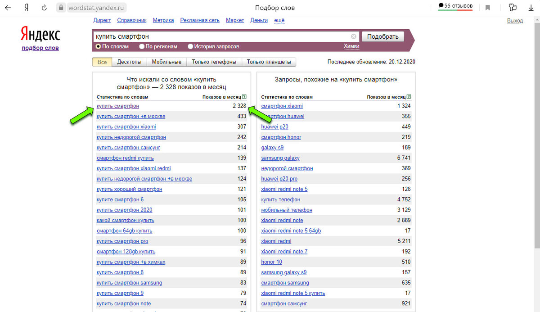Open the купить смартфон note query

[x=124, y=304]
